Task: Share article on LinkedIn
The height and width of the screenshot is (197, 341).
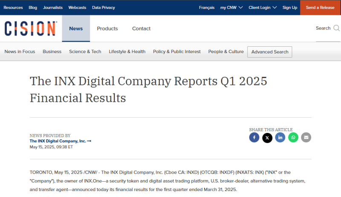Action: coord(280,138)
